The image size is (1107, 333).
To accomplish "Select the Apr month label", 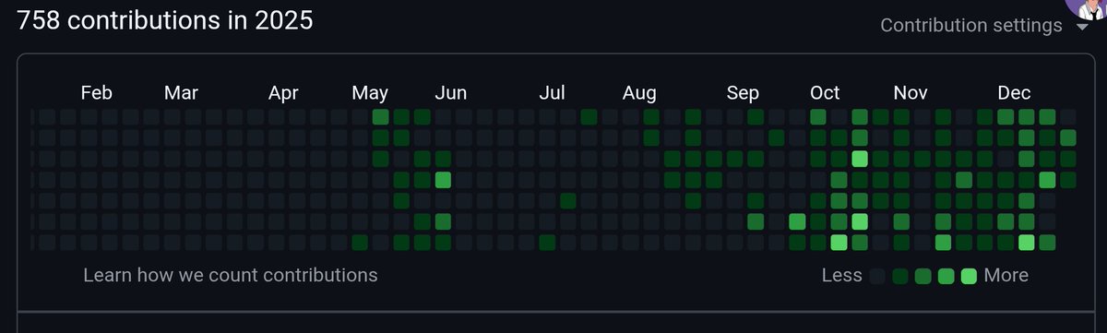I will click(283, 93).
